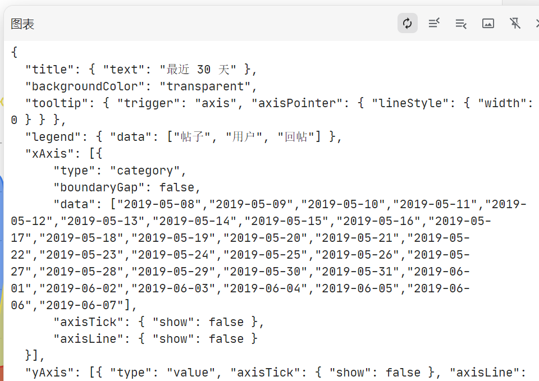
Task: Click the 图表 panel title
Action: point(22,24)
